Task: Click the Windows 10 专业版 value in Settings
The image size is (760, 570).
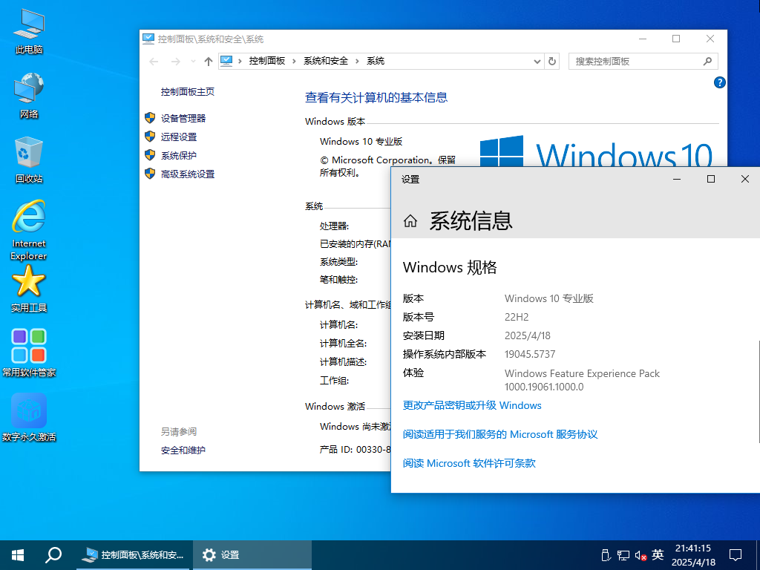Action: [548, 298]
